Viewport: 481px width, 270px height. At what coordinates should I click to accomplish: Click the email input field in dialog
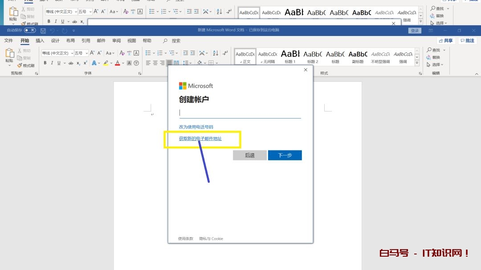(240, 113)
